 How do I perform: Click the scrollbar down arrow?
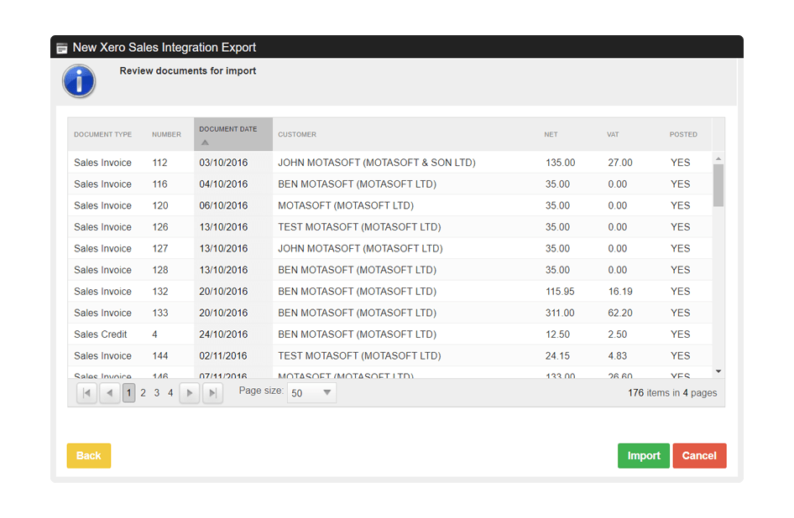tap(718, 372)
